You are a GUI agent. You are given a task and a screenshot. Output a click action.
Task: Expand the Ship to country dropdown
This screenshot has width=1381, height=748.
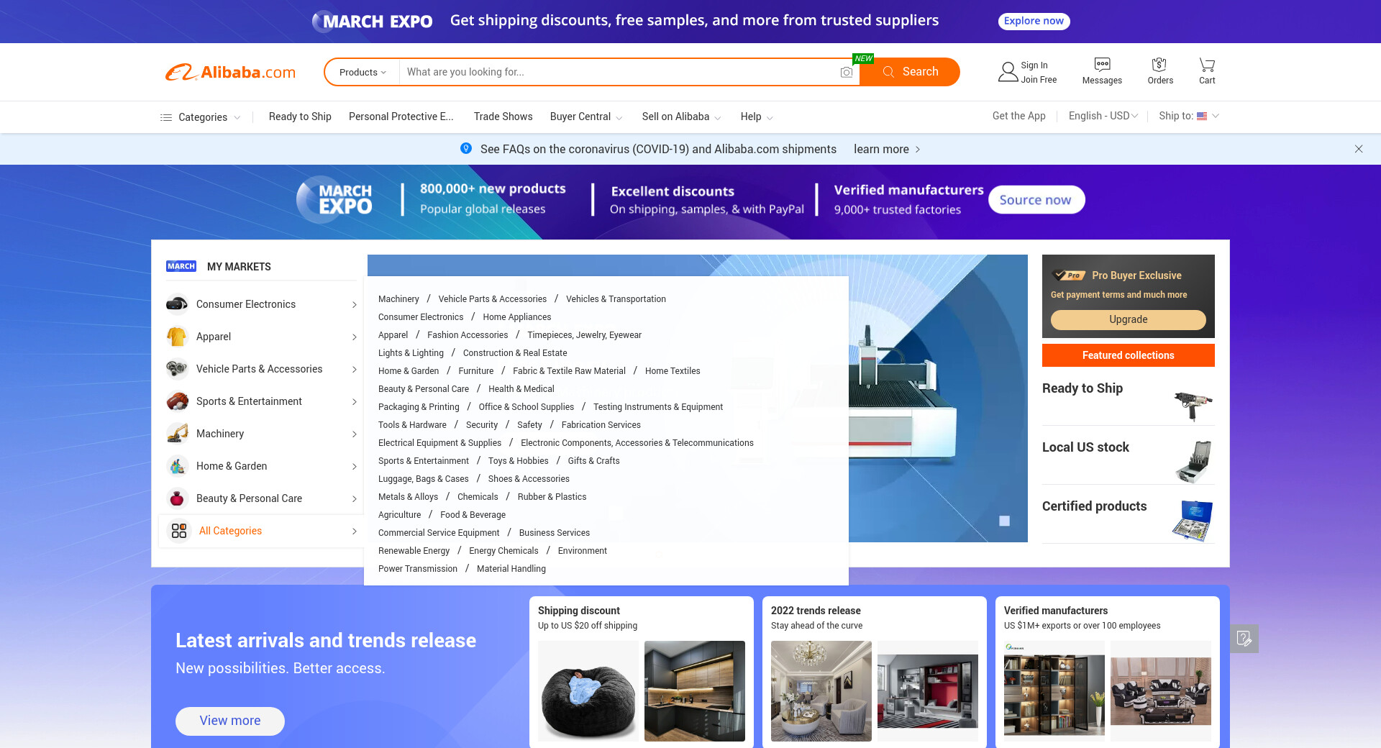tap(1188, 116)
